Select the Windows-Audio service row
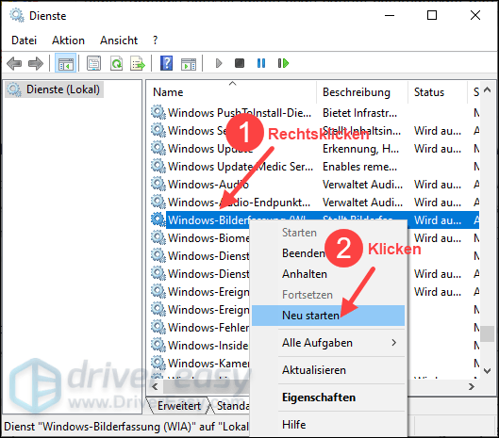The width and height of the screenshot is (499, 438). pyautogui.click(x=315, y=184)
